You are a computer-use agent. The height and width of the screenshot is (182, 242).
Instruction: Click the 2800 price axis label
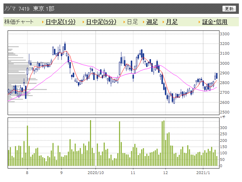click(x=225, y=83)
